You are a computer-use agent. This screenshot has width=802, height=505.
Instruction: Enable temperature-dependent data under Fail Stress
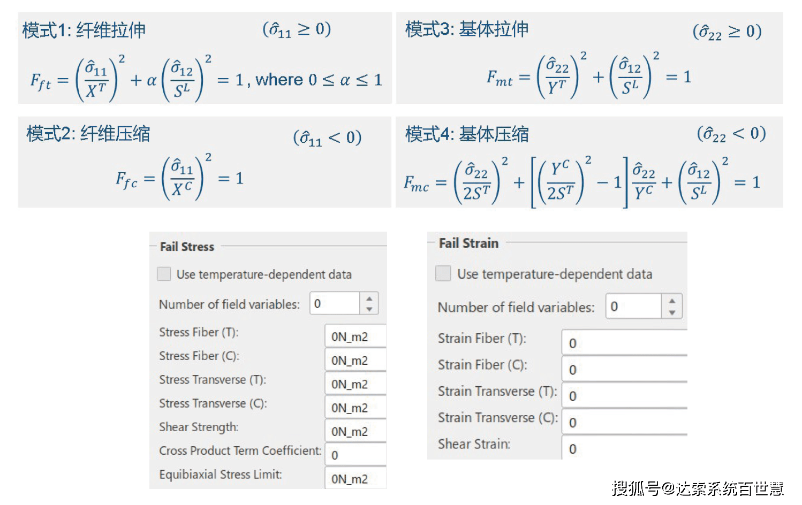164,274
